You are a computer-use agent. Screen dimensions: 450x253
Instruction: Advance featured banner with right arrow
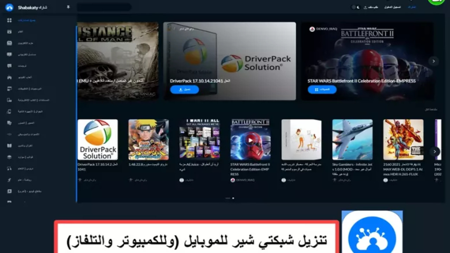[x=433, y=61]
